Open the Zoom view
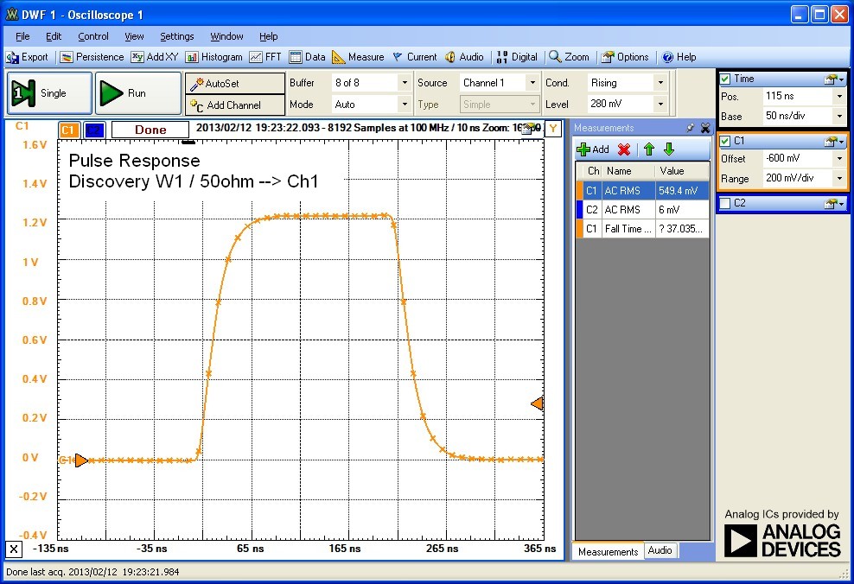854x584 pixels. [570, 57]
